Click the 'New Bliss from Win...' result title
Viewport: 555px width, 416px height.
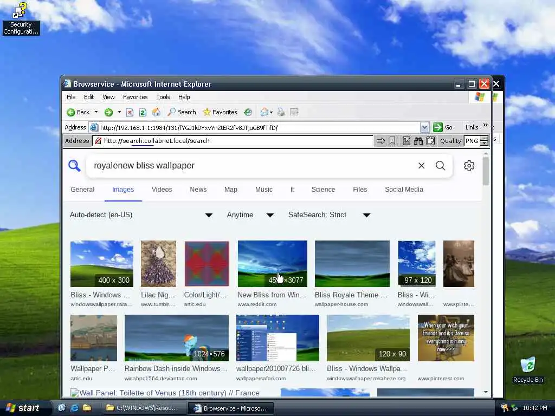coord(272,295)
